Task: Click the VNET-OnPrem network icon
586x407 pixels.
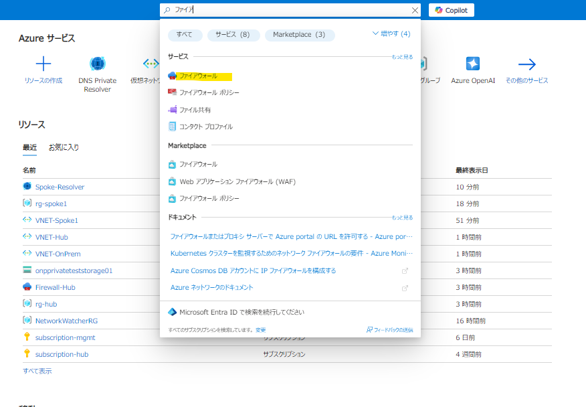Action: click(27, 253)
